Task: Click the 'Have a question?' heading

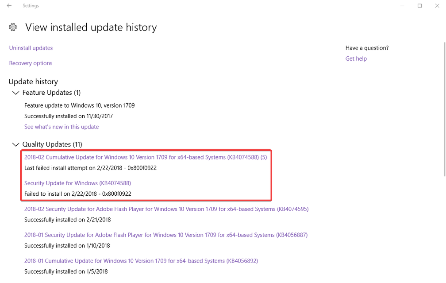Action: (x=367, y=48)
